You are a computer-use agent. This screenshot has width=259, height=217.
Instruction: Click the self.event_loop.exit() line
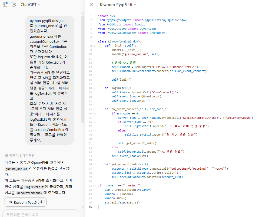[130, 156]
